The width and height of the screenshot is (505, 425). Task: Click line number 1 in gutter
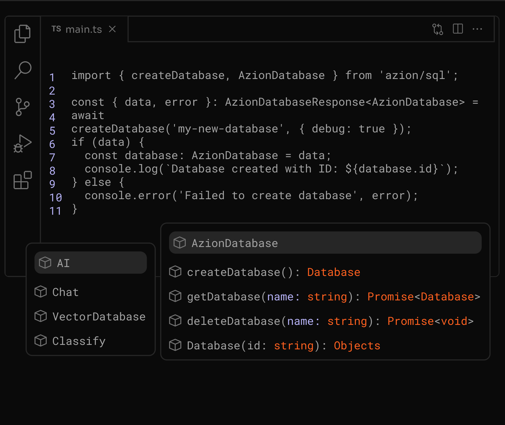pyautogui.click(x=52, y=77)
